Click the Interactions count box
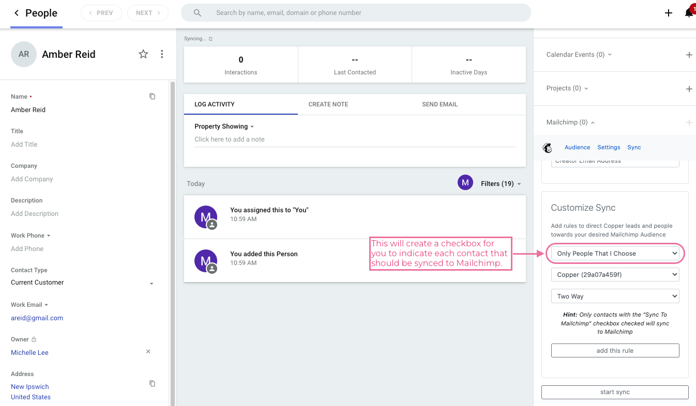The width and height of the screenshot is (696, 406). click(x=241, y=65)
